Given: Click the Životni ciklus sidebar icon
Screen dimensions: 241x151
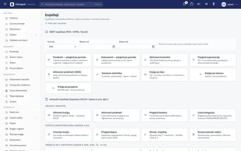Looking at the screenshot, I should (7, 57).
